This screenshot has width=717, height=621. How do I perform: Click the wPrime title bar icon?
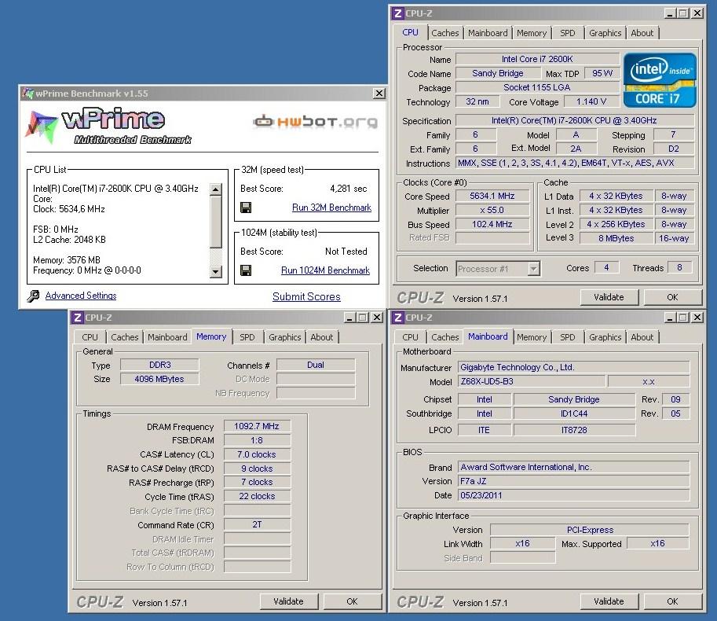[28, 94]
